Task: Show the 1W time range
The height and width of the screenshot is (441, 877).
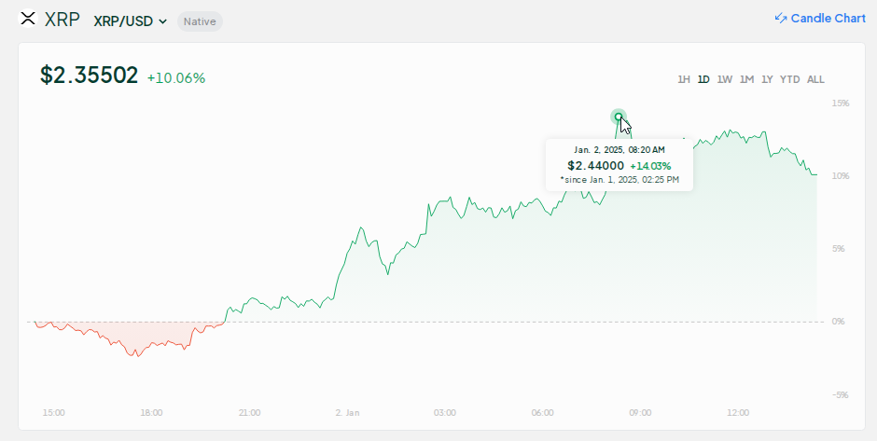Action: (x=725, y=79)
